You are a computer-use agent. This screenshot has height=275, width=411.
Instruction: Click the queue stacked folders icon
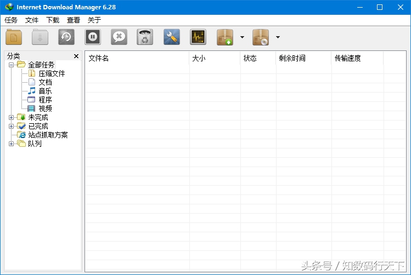click(21, 144)
